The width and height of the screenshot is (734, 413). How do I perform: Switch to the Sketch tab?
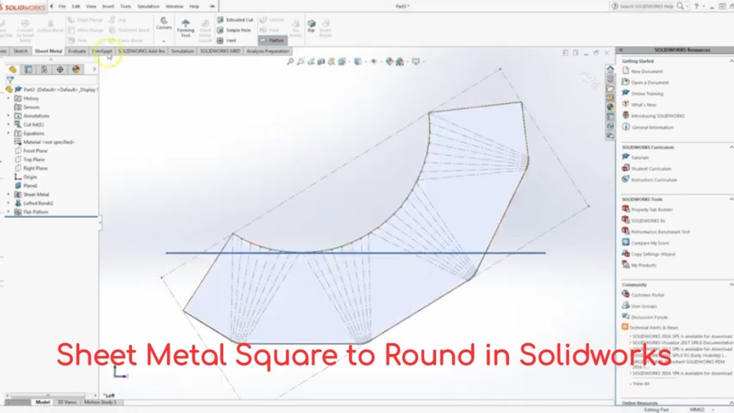pyautogui.click(x=21, y=51)
